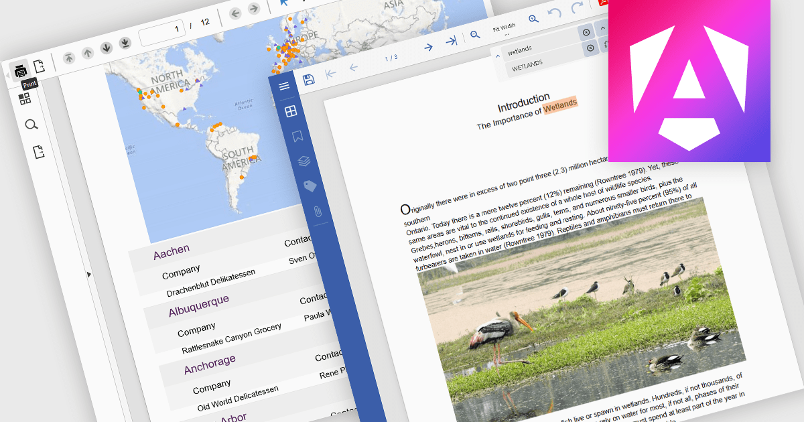This screenshot has height=422, width=804.
Task: Collapse search results with small chevron
Action: click(497, 56)
